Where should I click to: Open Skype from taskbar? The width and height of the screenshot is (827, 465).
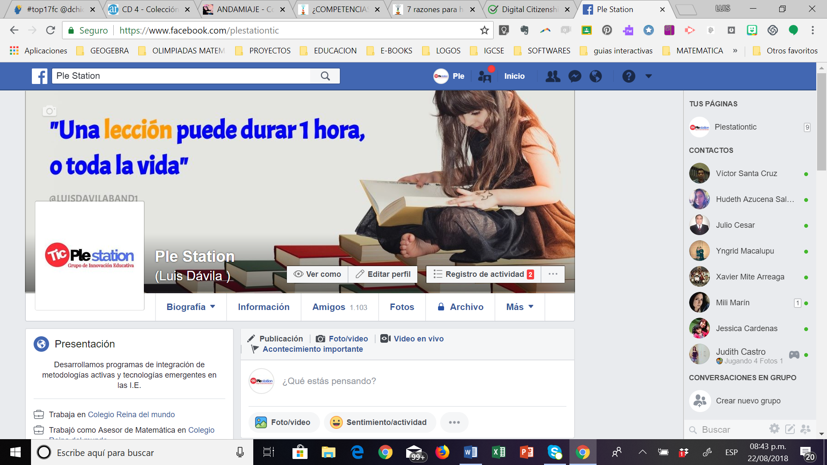click(x=555, y=452)
